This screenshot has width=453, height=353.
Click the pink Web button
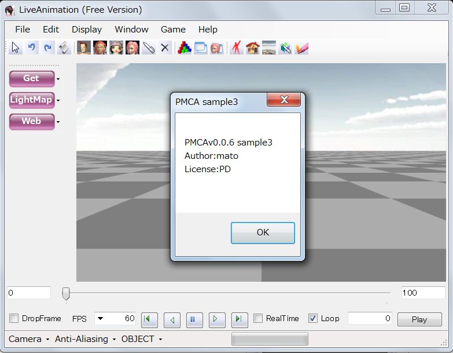[32, 122]
